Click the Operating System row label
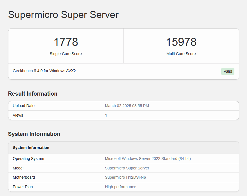The height and width of the screenshot is (196, 247). 29,159
